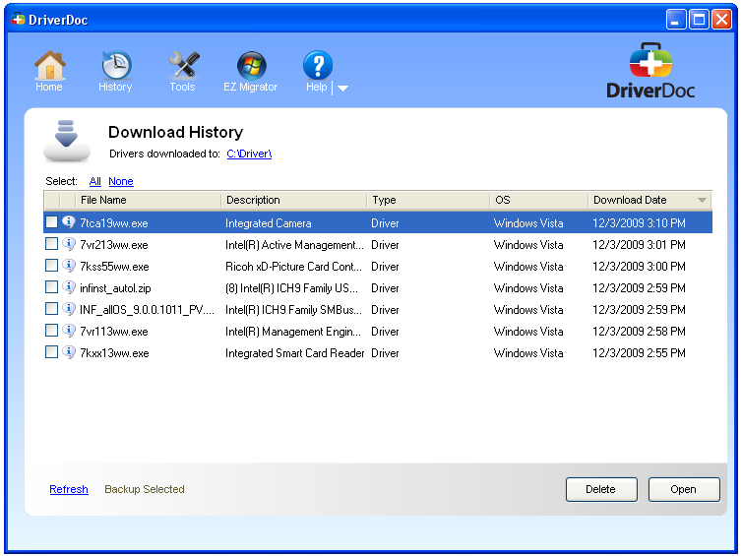742x556 pixels.
Task: Click the Open button
Action: [x=684, y=489]
